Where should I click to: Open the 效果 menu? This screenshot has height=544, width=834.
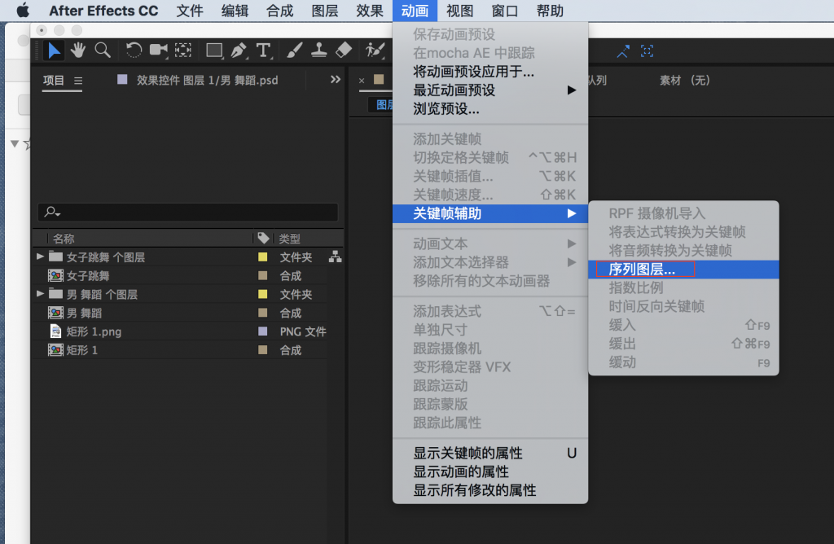point(369,11)
